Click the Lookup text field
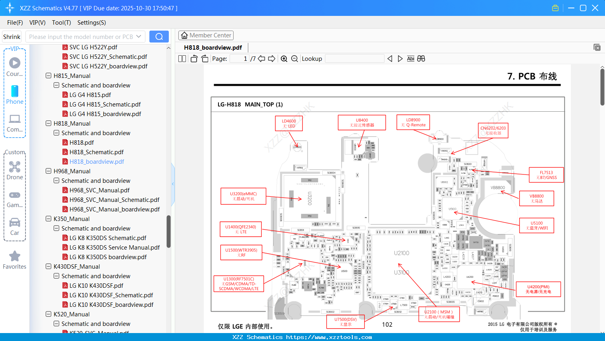This screenshot has width=605, height=341. 355,59
